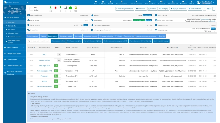Toggle status switch for Brak prądu USB

click(x=57, y=65)
